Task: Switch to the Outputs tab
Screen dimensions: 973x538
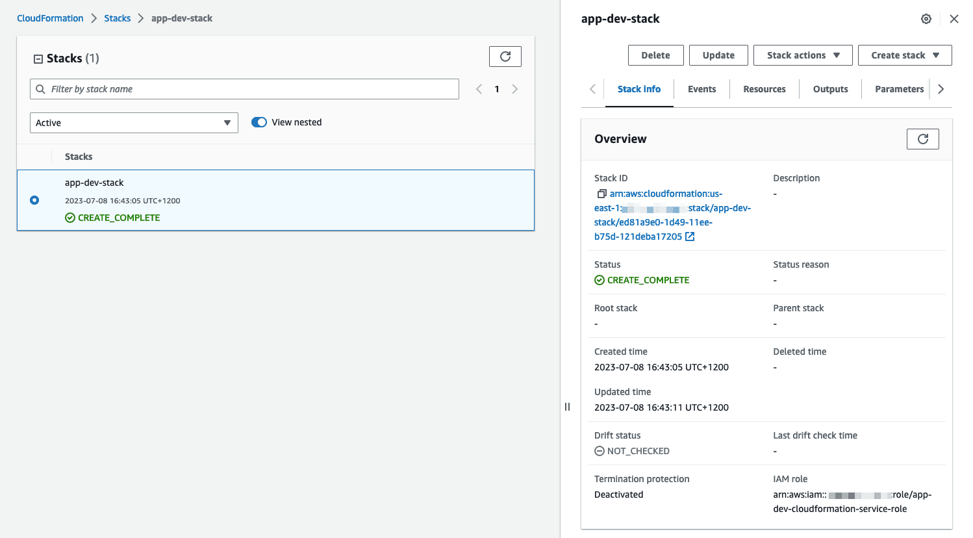Action: [x=831, y=89]
